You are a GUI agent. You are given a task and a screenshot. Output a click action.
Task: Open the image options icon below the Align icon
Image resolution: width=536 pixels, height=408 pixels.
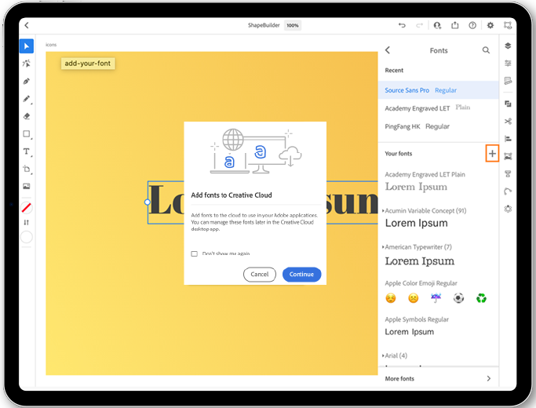click(508, 156)
